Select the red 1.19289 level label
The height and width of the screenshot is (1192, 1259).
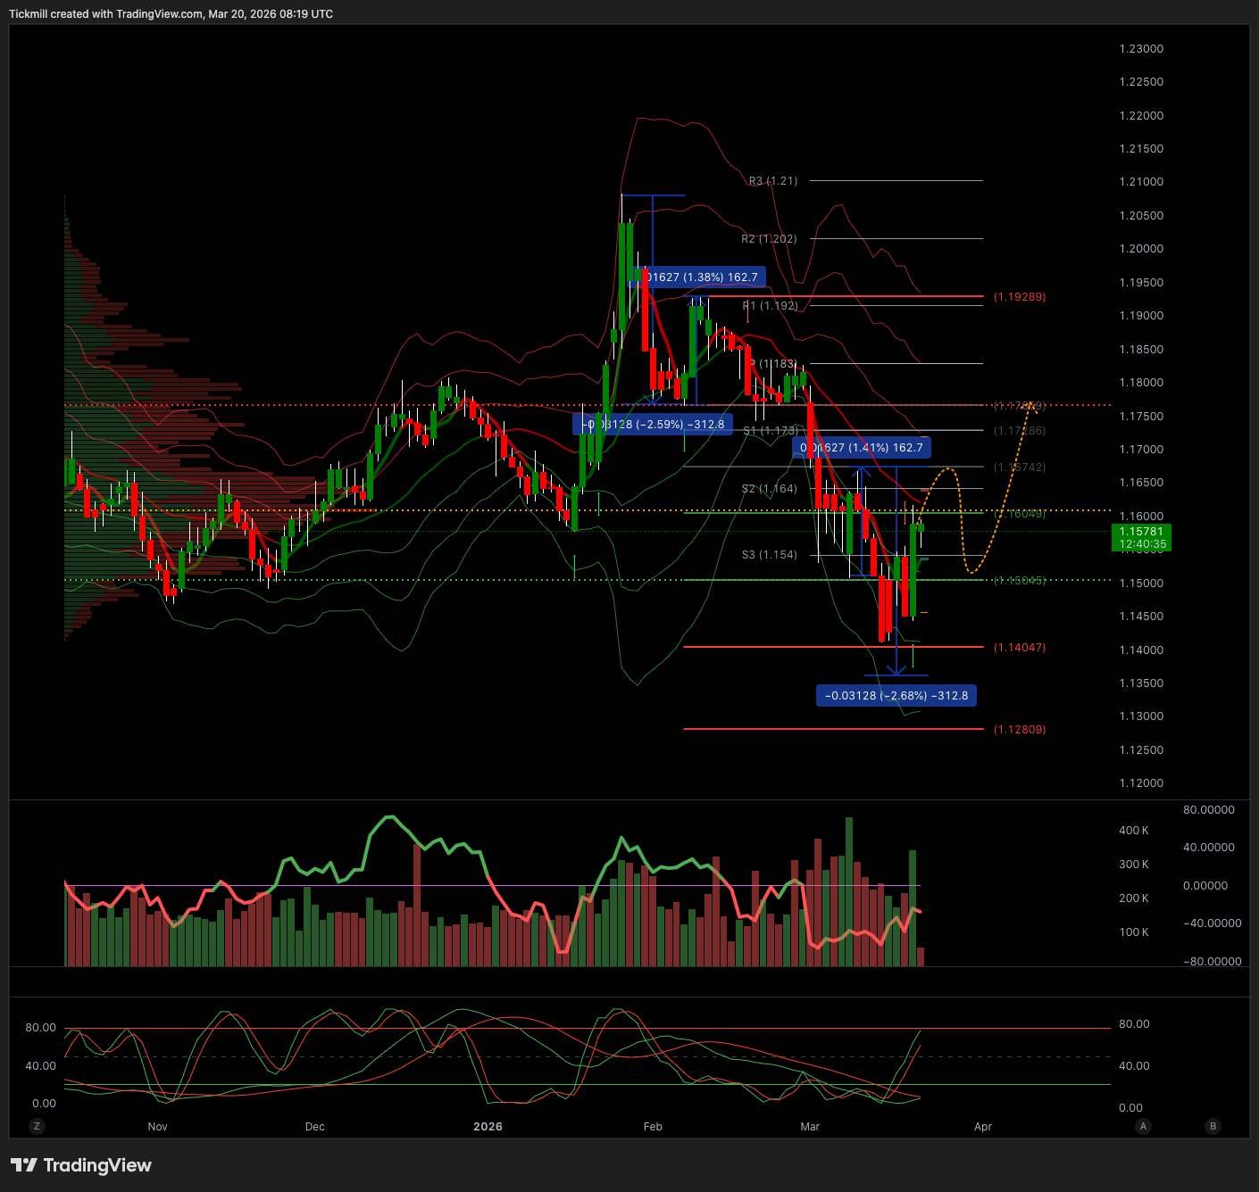(x=1019, y=297)
